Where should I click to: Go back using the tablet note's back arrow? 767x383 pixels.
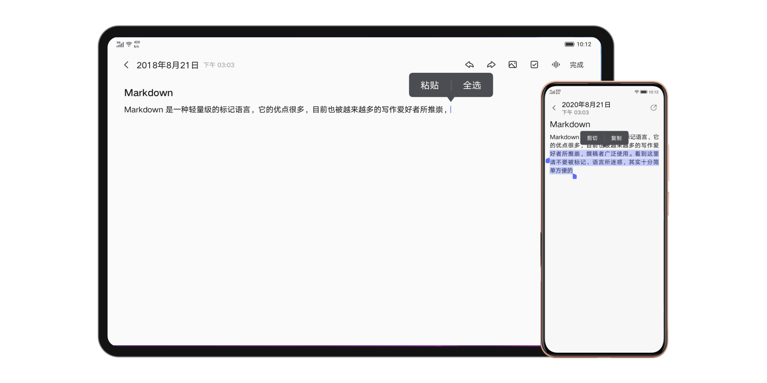pyautogui.click(x=126, y=65)
